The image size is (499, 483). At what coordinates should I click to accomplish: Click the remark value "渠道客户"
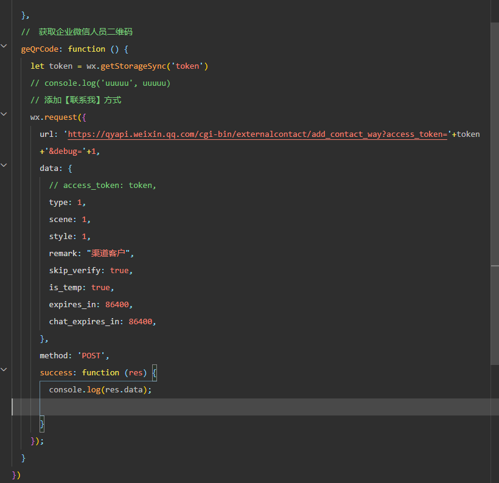pyautogui.click(x=108, y=254)
